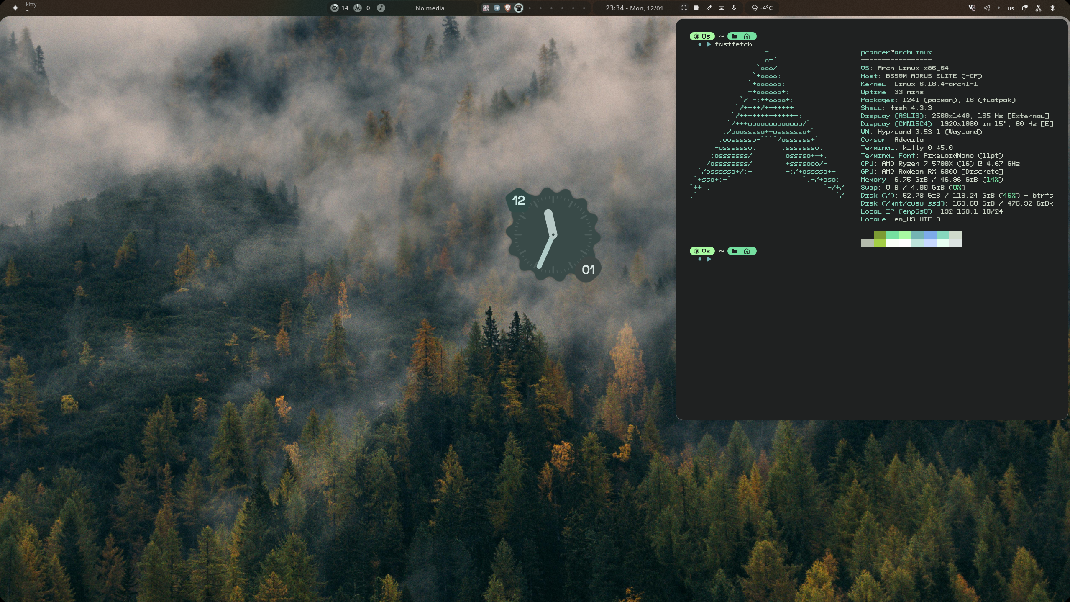
Task: Click the music note media icon
Action: pos(381,8)
